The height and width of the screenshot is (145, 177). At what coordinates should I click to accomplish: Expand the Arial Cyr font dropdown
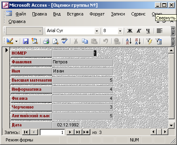tap(97, 31)
